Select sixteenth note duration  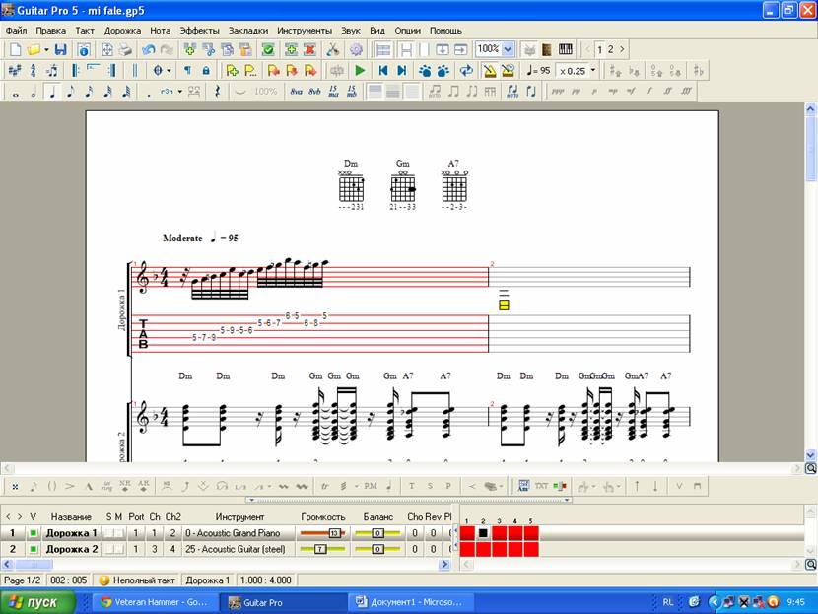(90, 92)
